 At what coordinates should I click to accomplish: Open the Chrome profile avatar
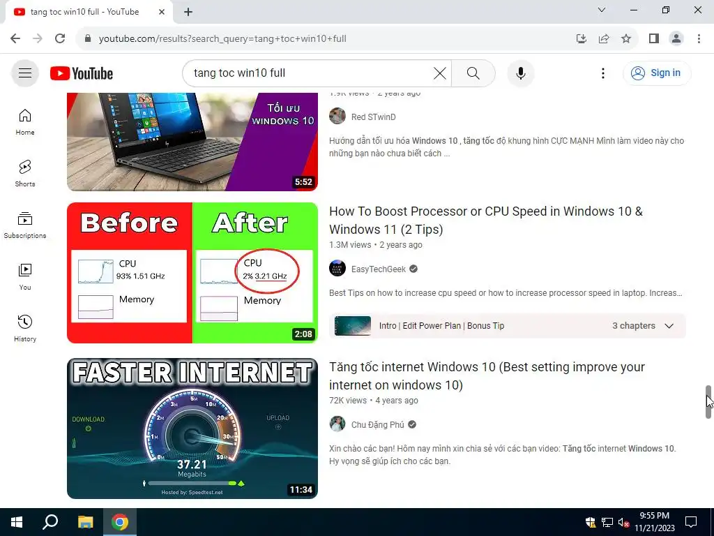pyautogui.click(x=676, y=39)
